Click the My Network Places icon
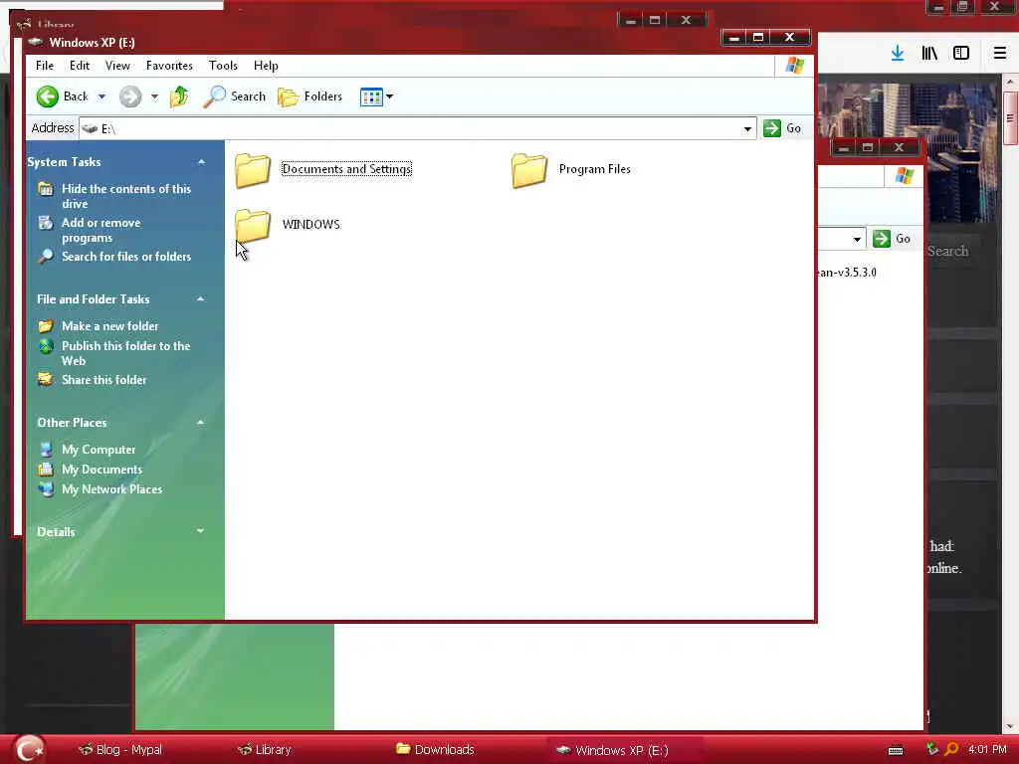 pyautogui.click(x=46, y=489)
